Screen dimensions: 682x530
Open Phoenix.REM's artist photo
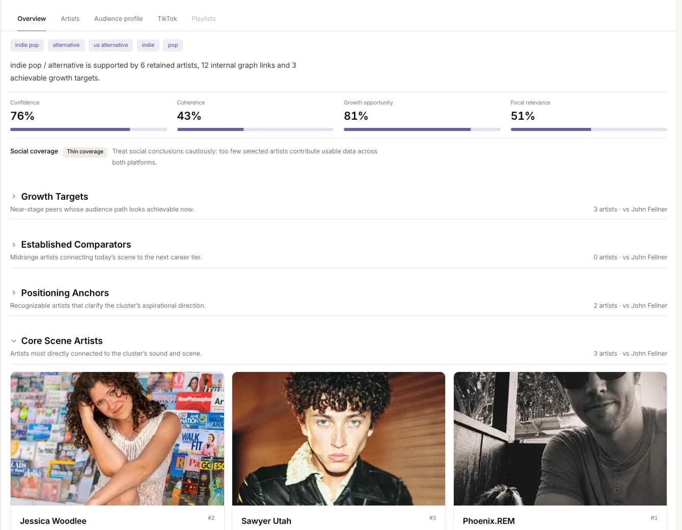click(x=560, y=439)
